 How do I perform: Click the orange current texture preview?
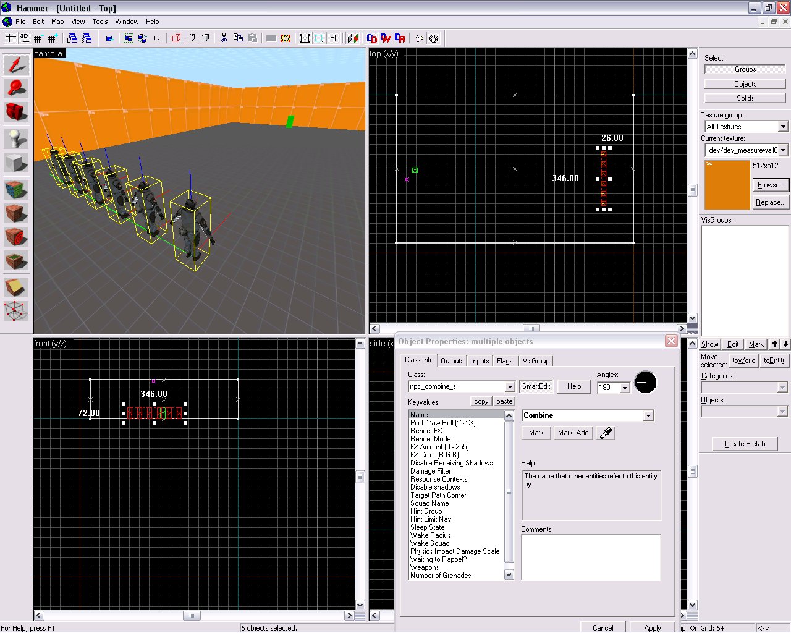pos(727,184)
